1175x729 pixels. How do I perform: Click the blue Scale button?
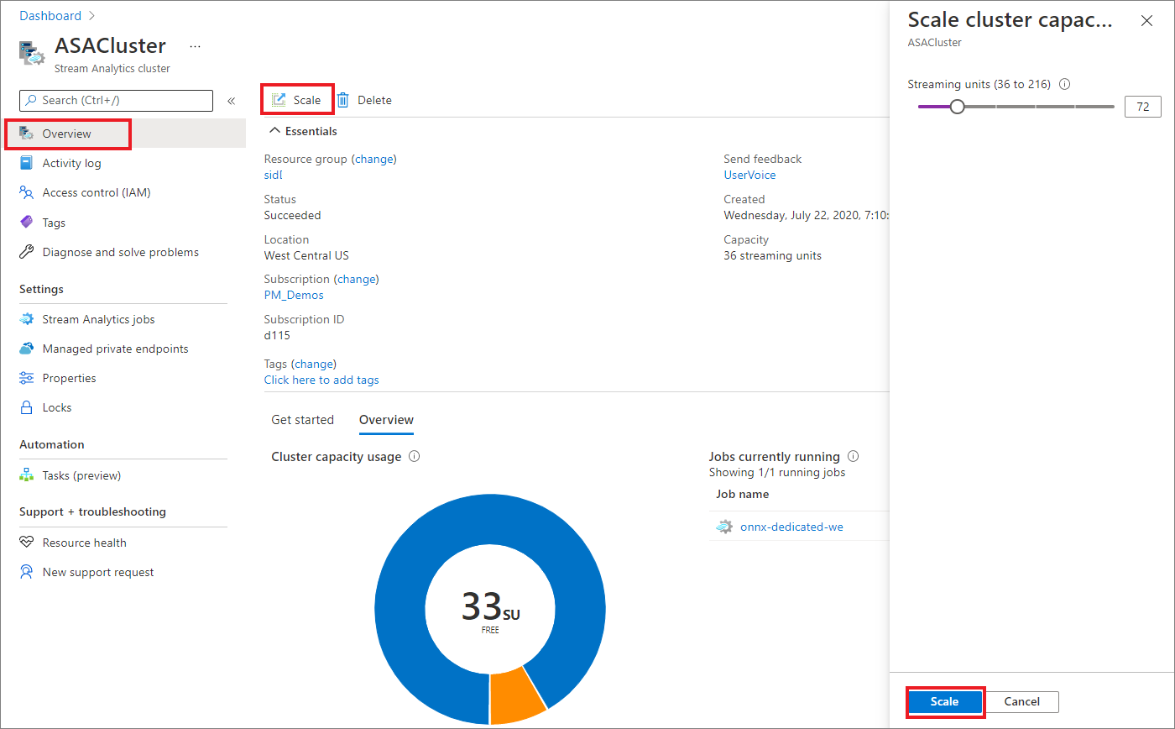(x=944, y=701)
